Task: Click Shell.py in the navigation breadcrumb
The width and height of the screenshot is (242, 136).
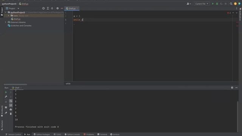Action: [x=23, y=4]
